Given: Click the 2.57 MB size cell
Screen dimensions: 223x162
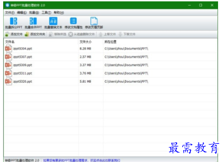Looking at the screenshot, I should tap(86, 57).
